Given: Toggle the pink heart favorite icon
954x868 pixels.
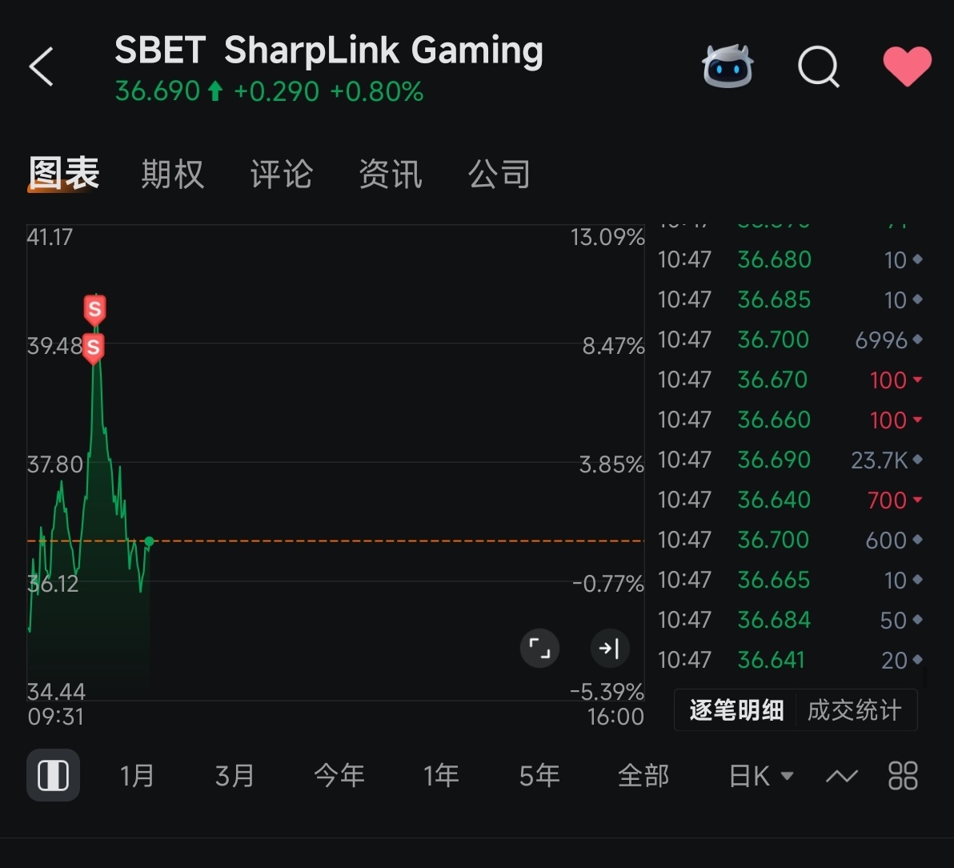Looking at the screenshot, I should 907,66.
